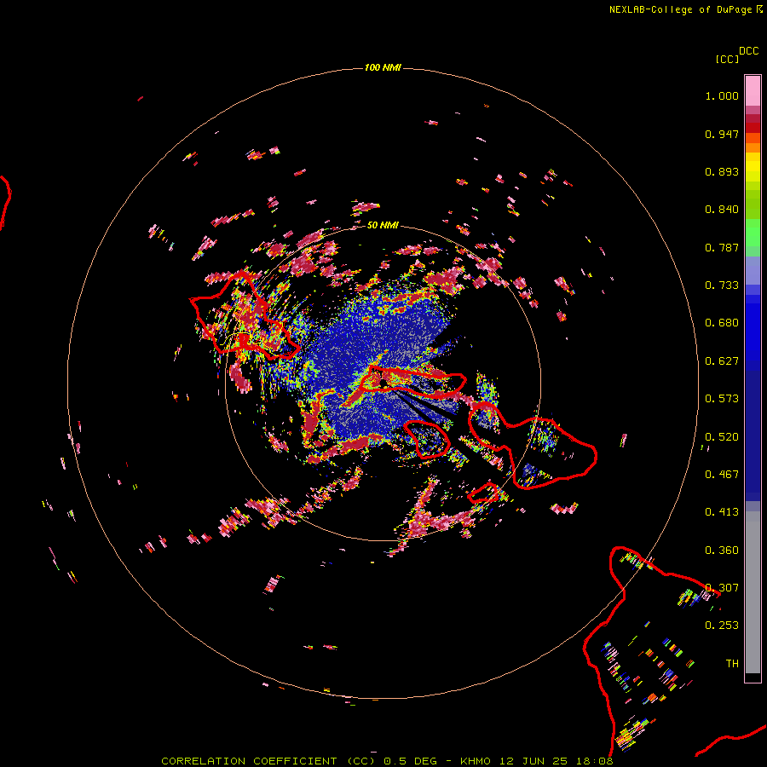This screenshot has height=767, width=767.
Task: Click the green segment of the color bar
Action: 753,233
